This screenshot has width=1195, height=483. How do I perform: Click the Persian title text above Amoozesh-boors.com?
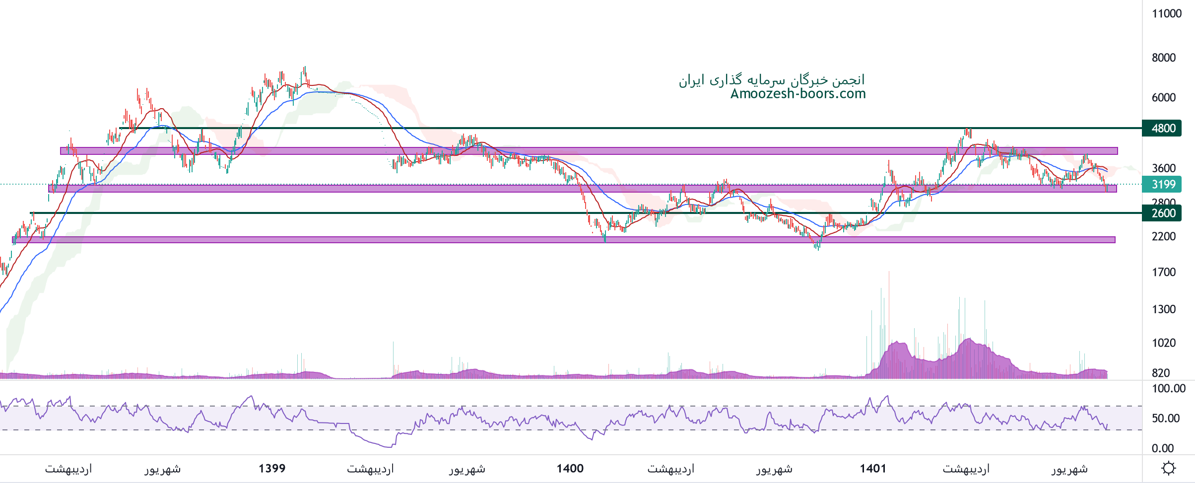(x=772, y=79)
